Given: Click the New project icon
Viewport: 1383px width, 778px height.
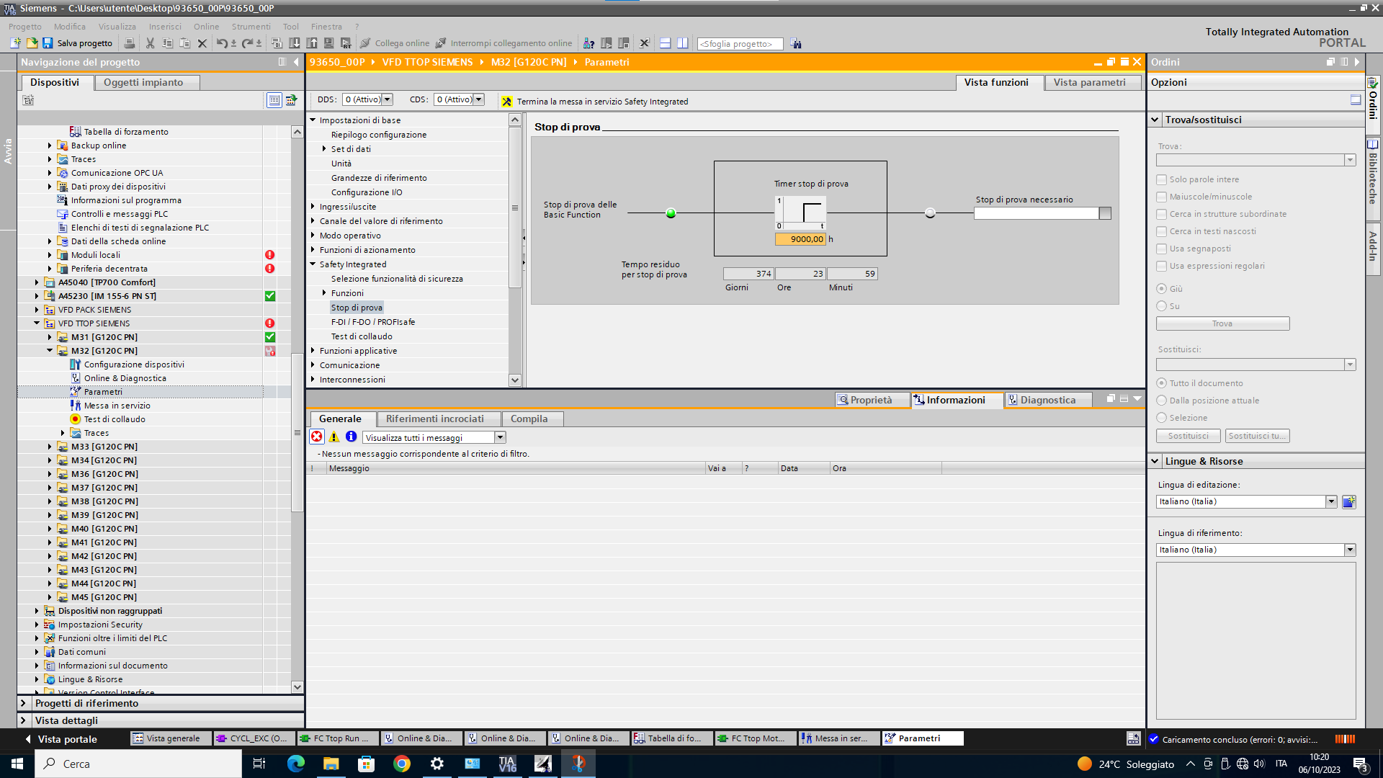Looking at the screenshot, I should (x=15, y=43).
